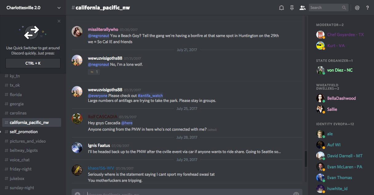374x195 pixels.
Task: Open recent mentions
Action: [x=357, y=8]
